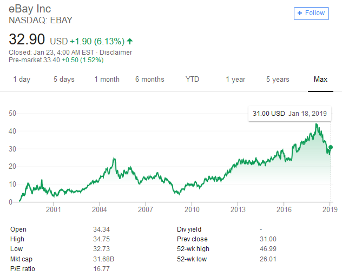Show the 5 years chart
This screenshot has width=342, height=276.
click(278, 80)
